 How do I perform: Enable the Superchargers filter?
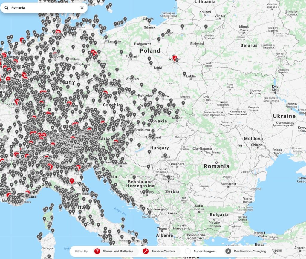pyautogui.click(x=201, y=251)
